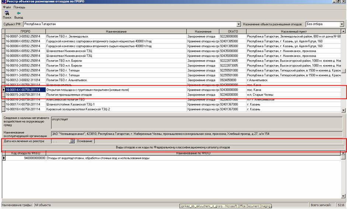The height and width of the screenshot is (209, 347).
Task: Click the ОКАТО column header
Action: click(x=232, y=32)
